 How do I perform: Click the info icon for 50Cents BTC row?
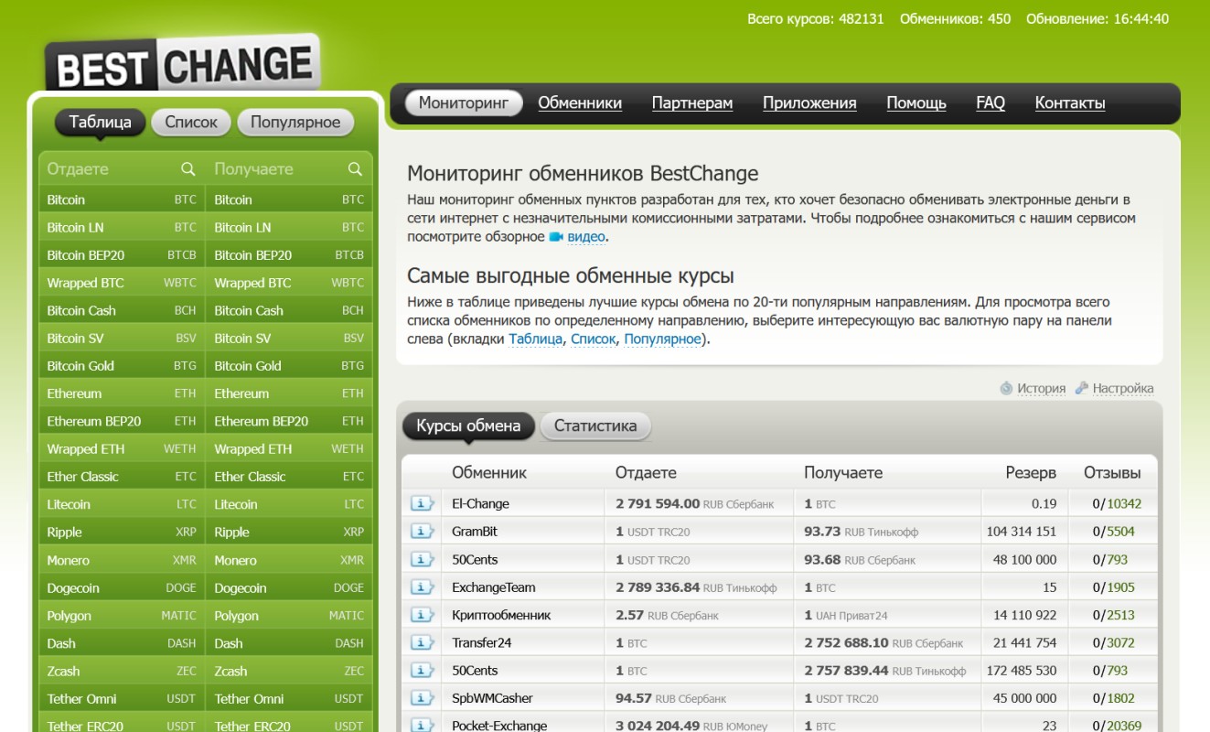422,671
